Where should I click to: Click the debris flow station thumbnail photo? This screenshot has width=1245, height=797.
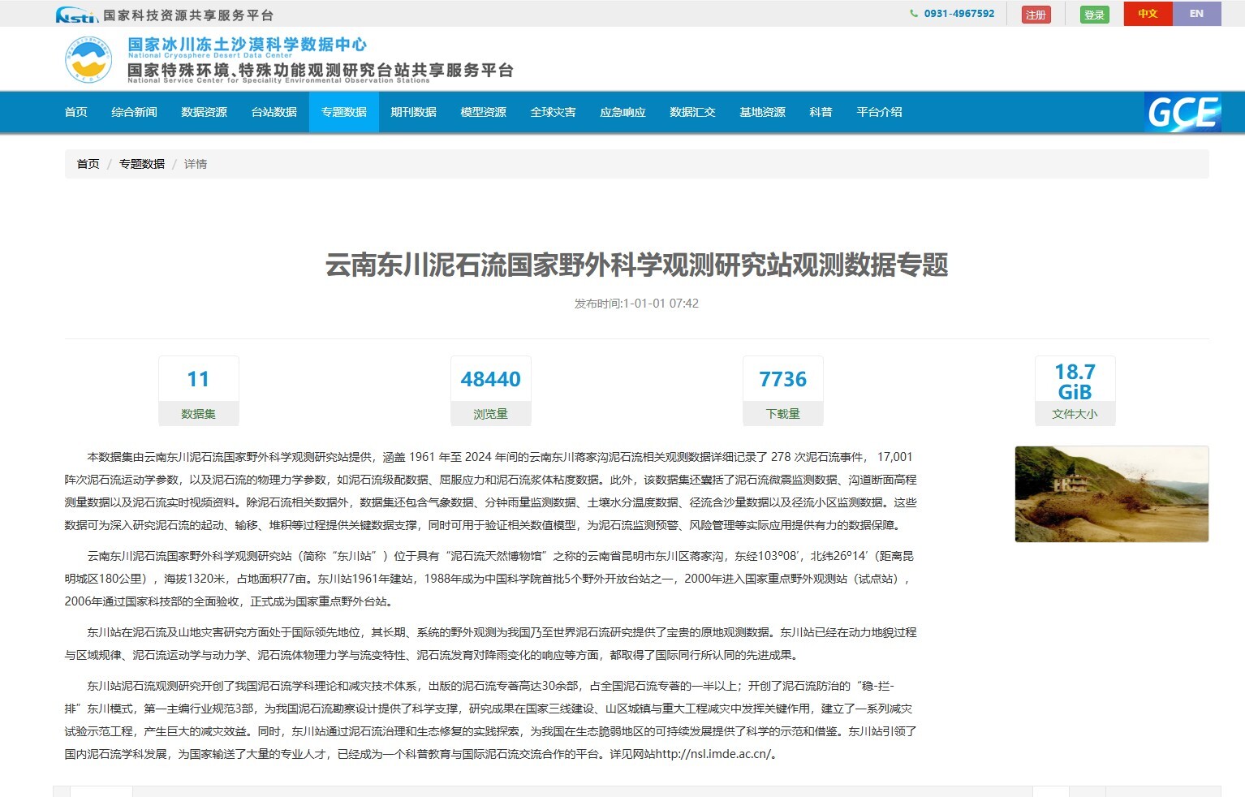click(x=1111, y=493)
